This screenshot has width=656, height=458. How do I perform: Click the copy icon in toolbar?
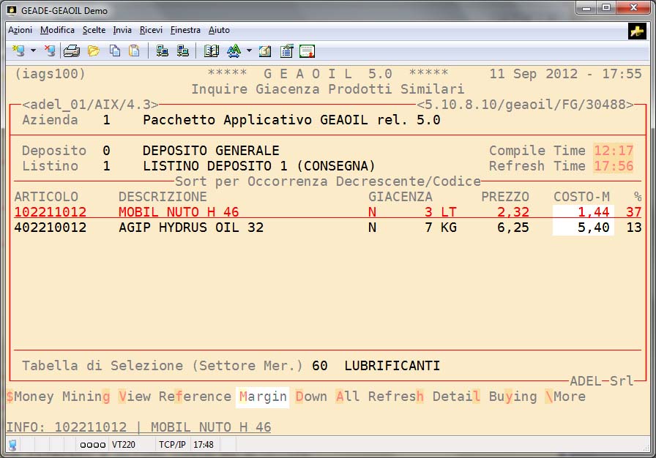point(115,50)
